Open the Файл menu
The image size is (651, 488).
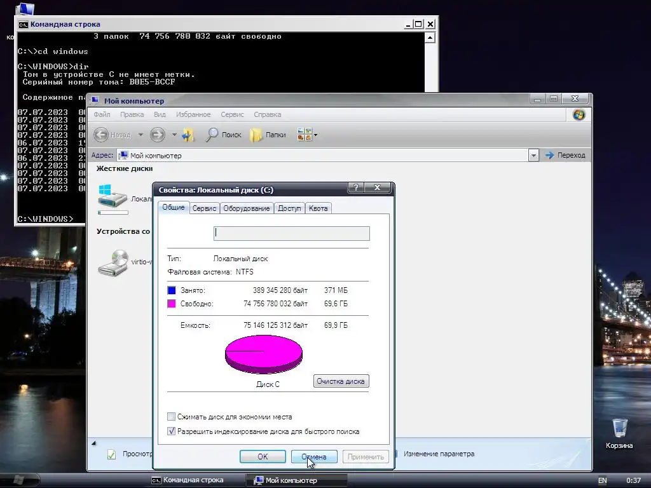102,114
